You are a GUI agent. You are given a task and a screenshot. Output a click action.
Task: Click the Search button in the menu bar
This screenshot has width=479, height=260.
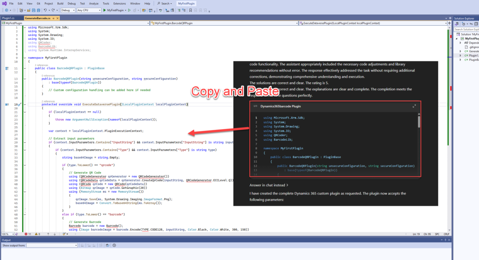coord(165,3)
